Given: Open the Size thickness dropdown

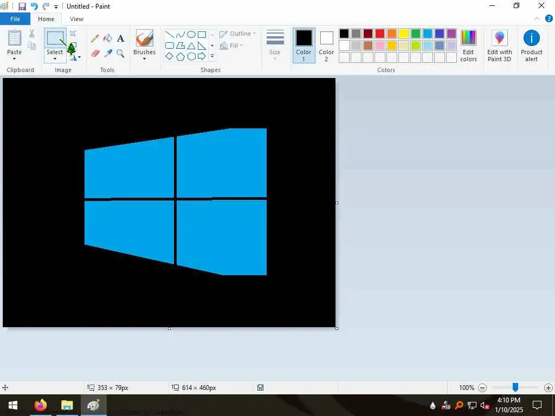Looking at the screenshot, I should (275, 45).
